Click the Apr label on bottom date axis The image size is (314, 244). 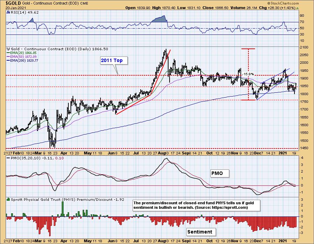pyautogui.click(x=64, y=241)
